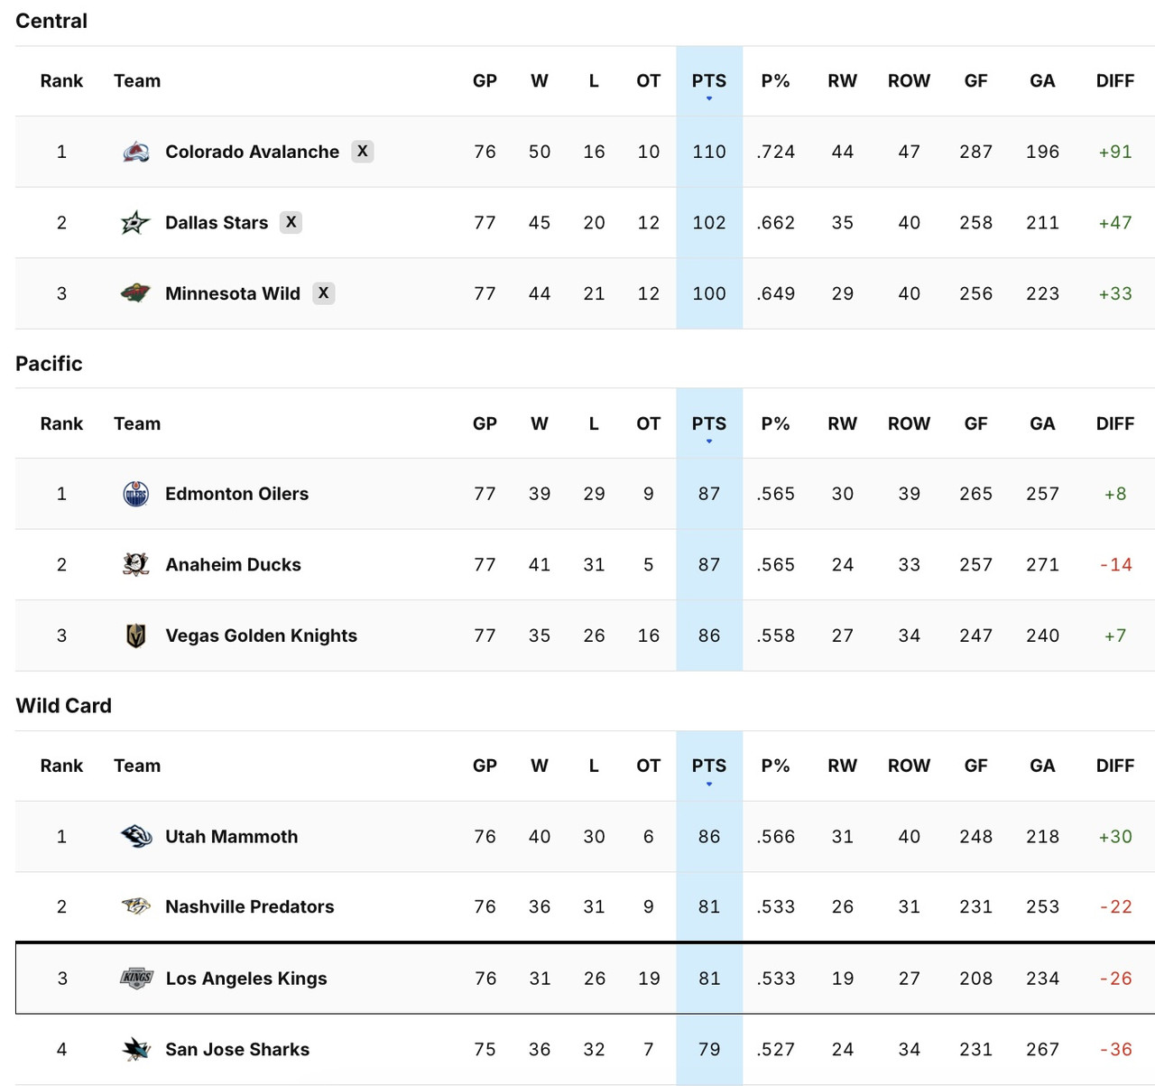1155x1086 pixels.
Task: Select the Central section heading
Action: tap(51, 21)
